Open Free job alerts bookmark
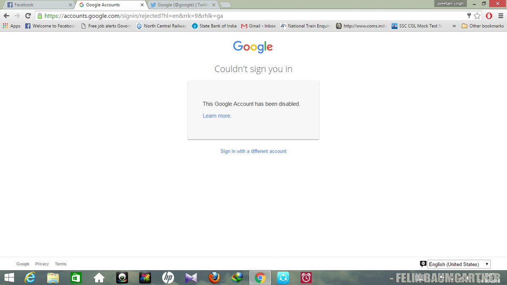 point(106,26)
